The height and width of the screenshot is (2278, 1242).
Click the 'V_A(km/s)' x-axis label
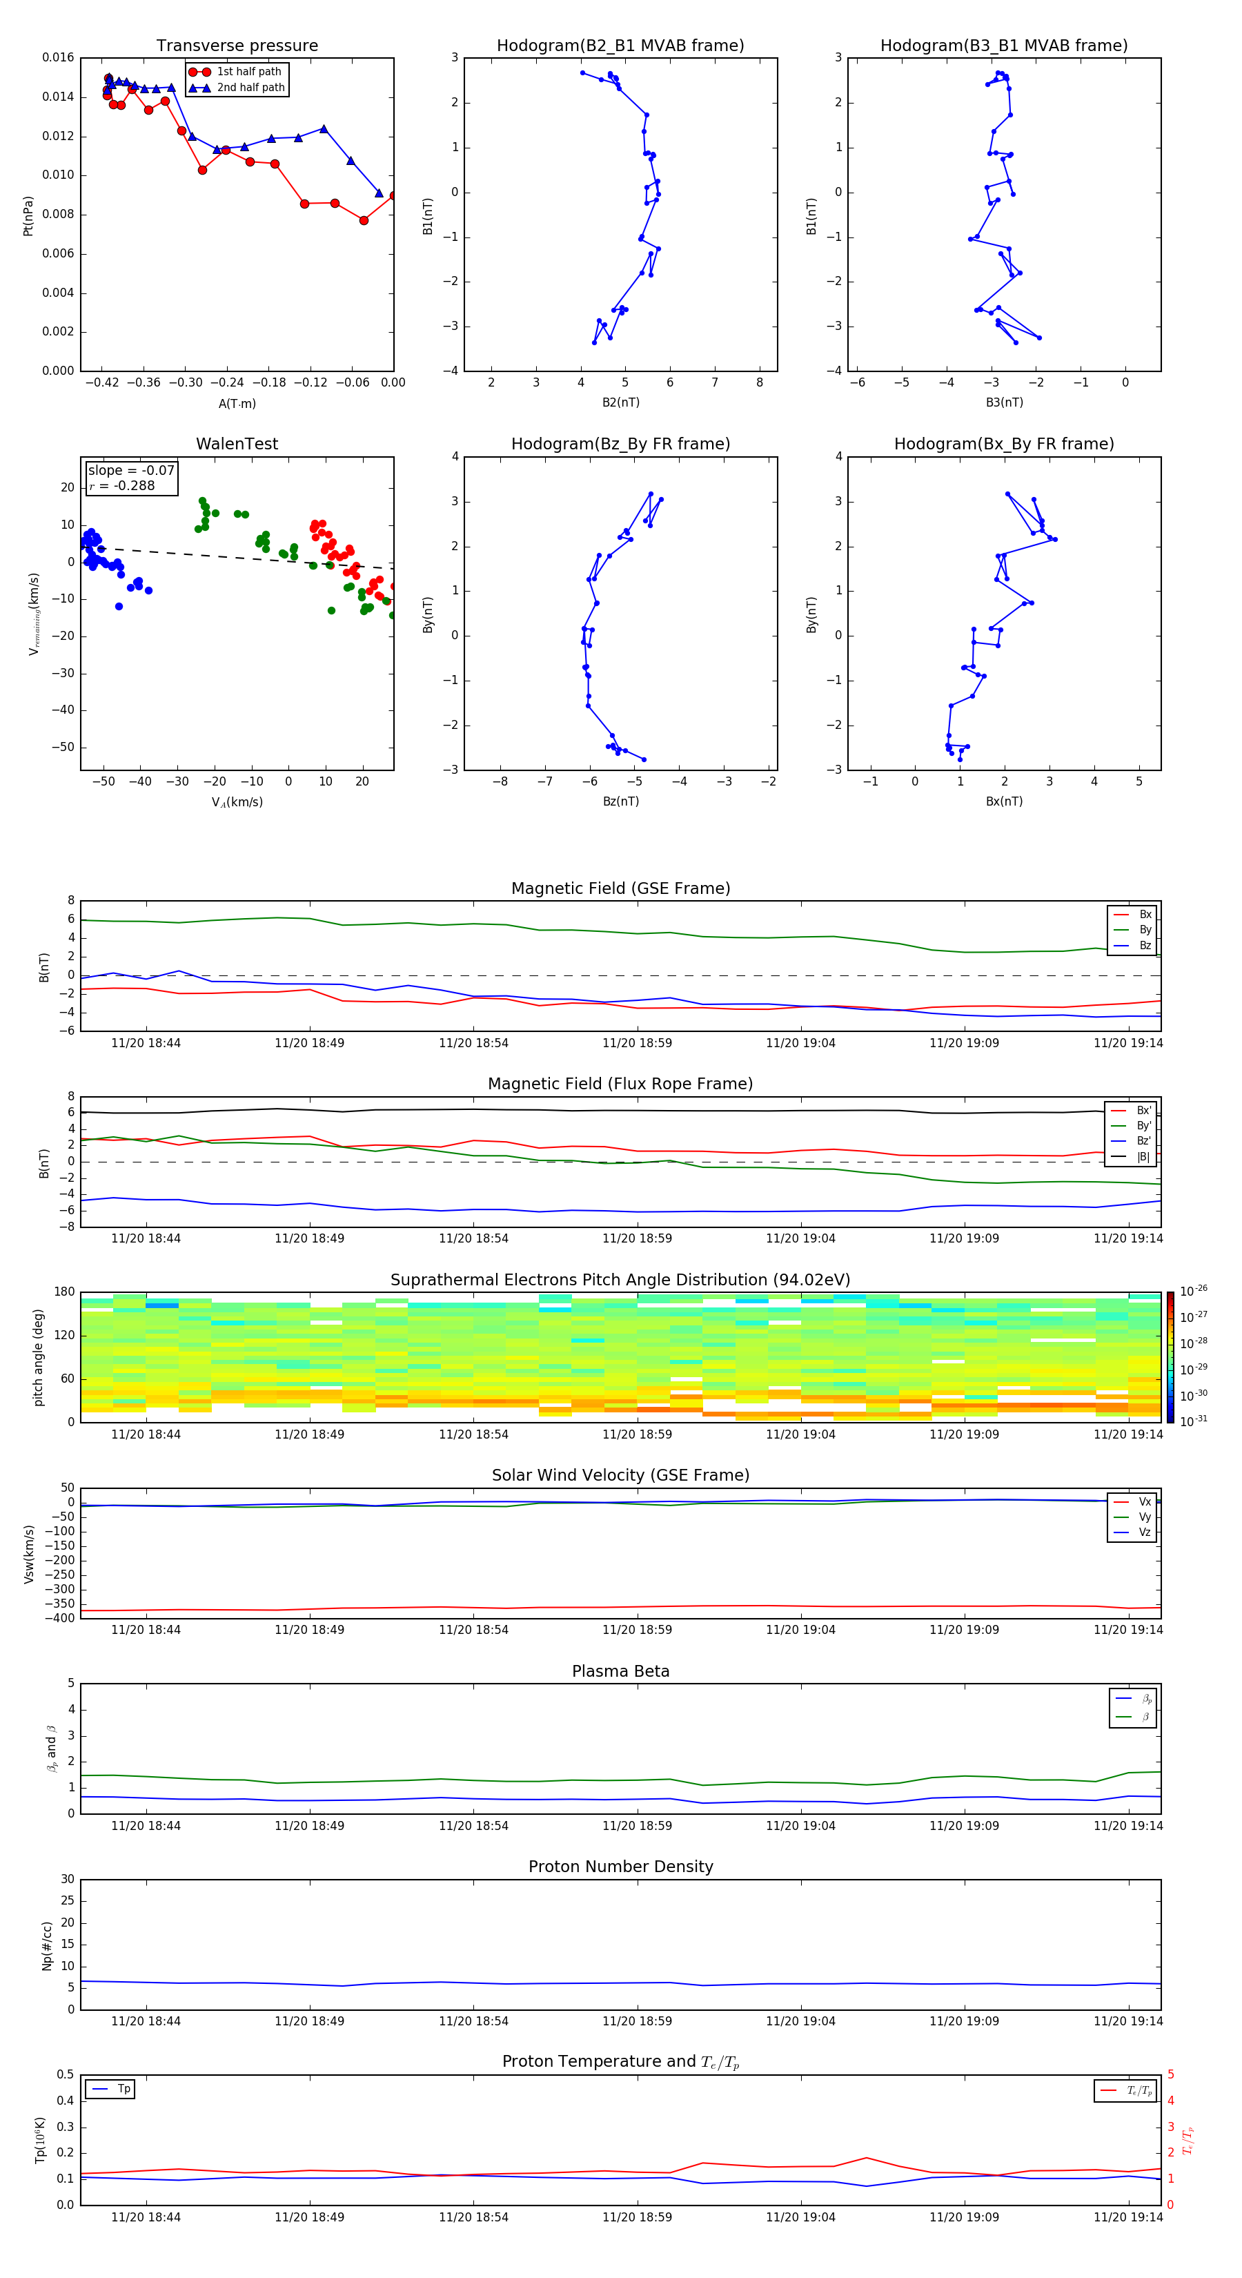[237, 803]
